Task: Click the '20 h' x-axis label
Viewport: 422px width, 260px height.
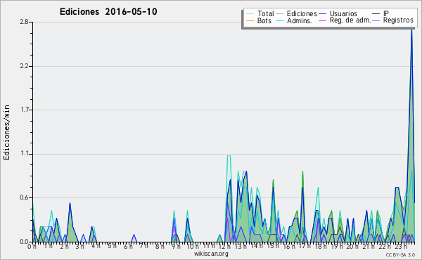Action: pos(352,247)
